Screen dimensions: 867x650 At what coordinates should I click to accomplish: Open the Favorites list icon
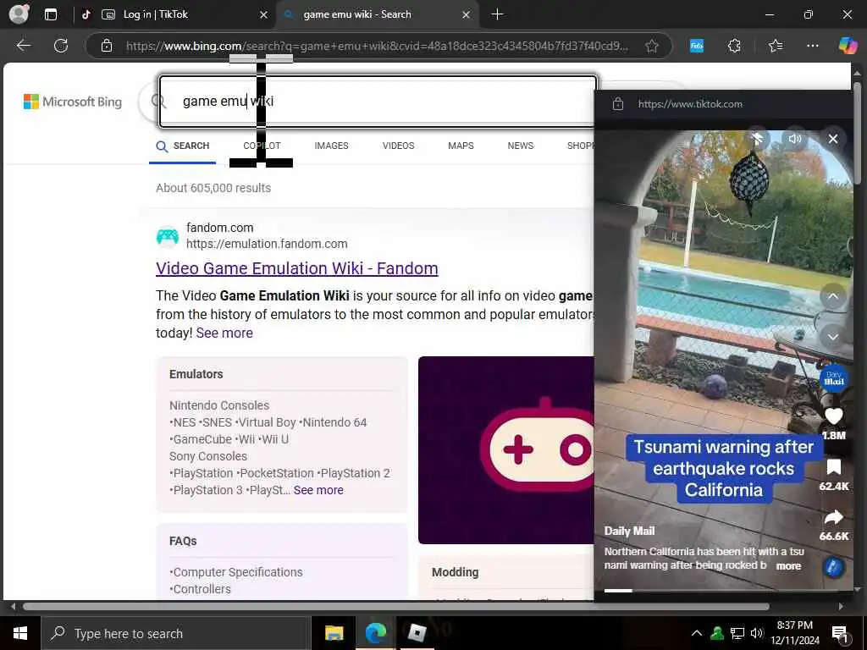(x=776, y=46)
